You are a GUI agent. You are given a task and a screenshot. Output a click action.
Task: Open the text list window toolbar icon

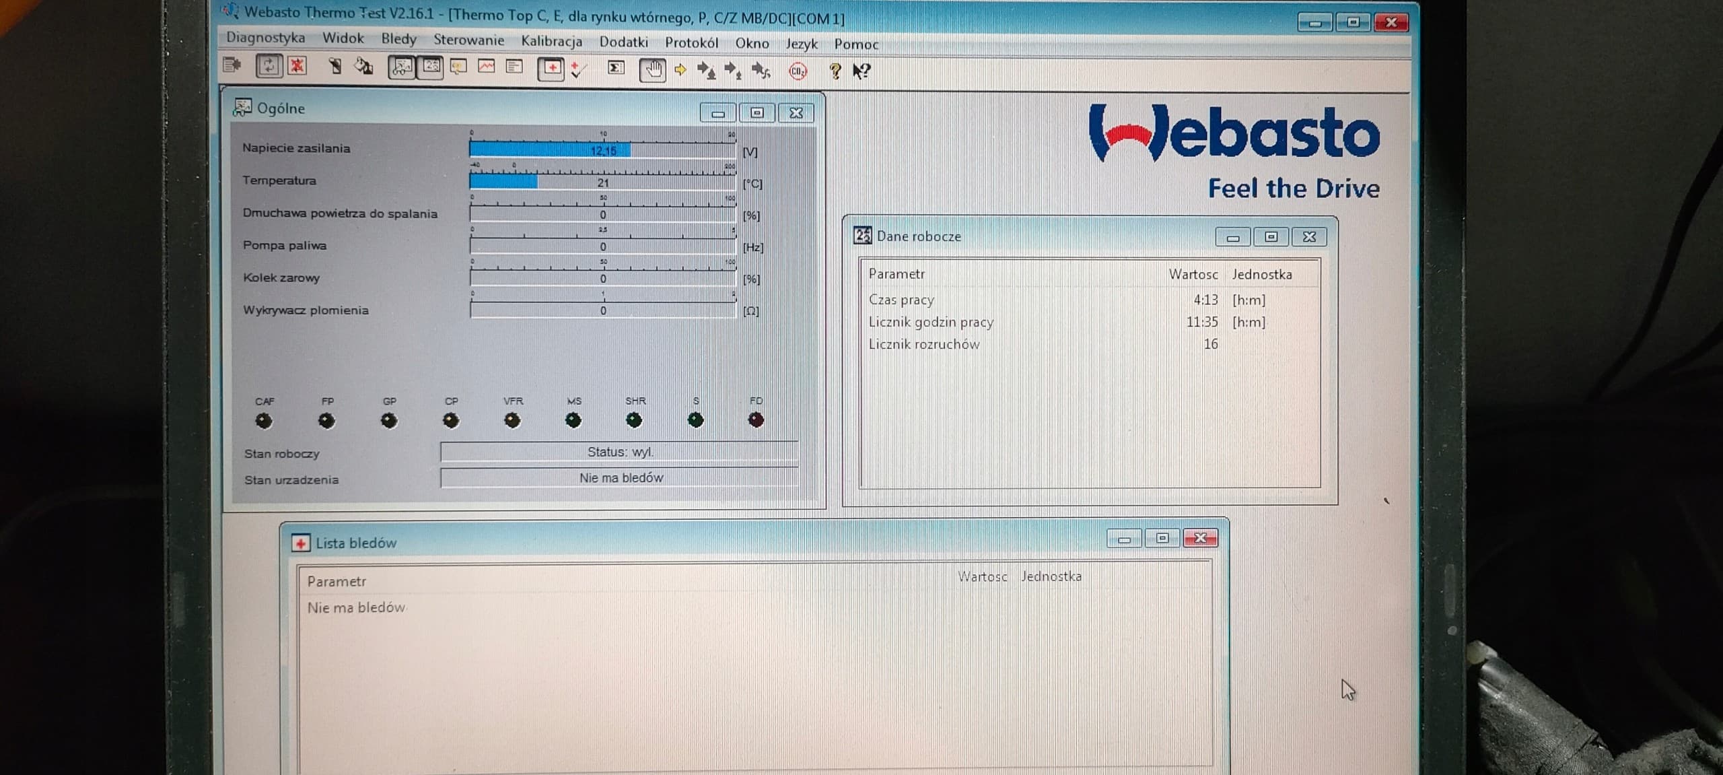click(x=514, y=66)
